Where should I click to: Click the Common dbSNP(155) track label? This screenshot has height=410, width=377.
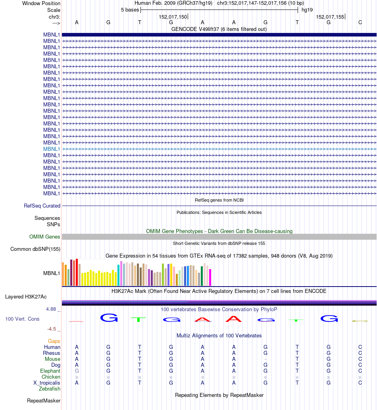point(35,249)
